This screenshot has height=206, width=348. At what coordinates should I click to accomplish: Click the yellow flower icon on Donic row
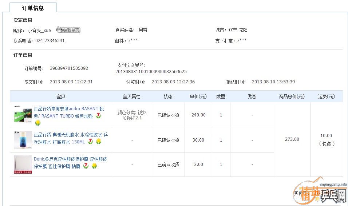(x=94, y=166)
